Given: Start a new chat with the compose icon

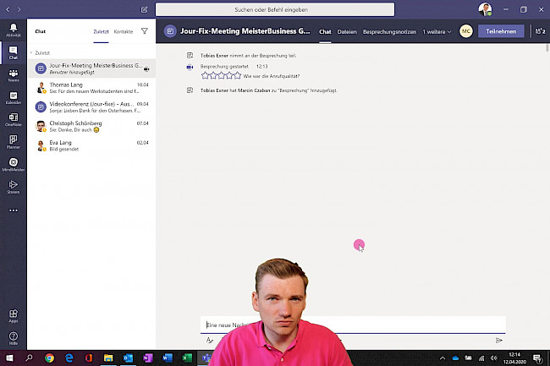Looking at the screenshot, I should tap(145, 9).
